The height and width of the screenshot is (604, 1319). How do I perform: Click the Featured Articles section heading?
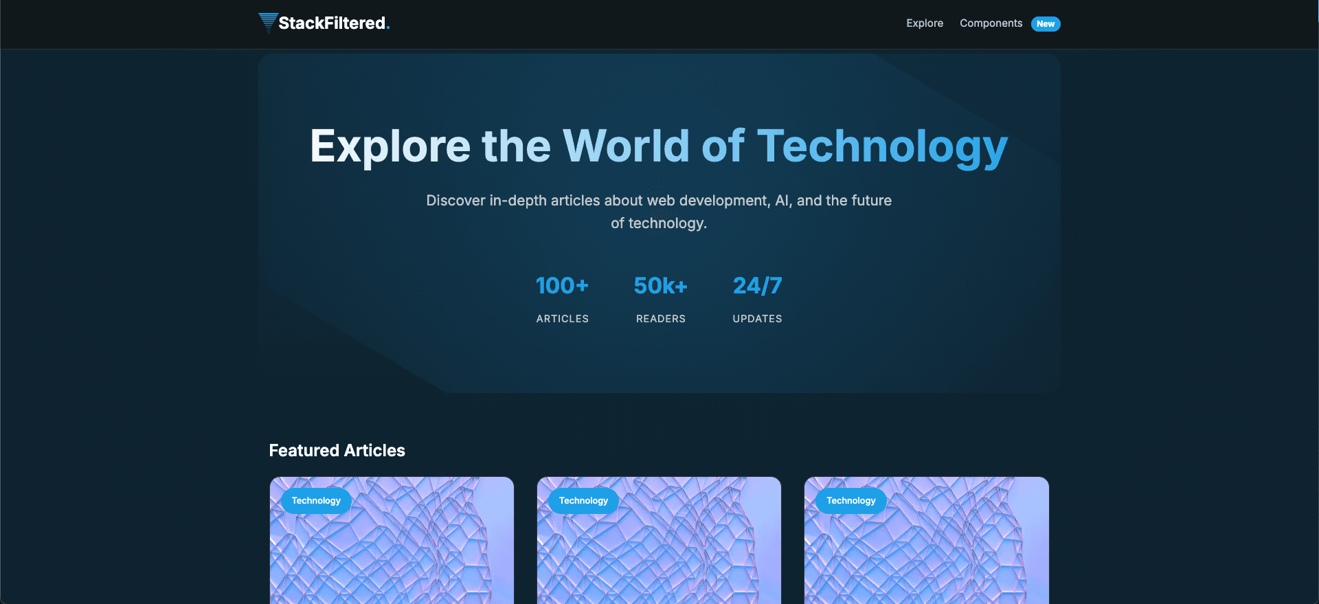click(x=337, y=451)
